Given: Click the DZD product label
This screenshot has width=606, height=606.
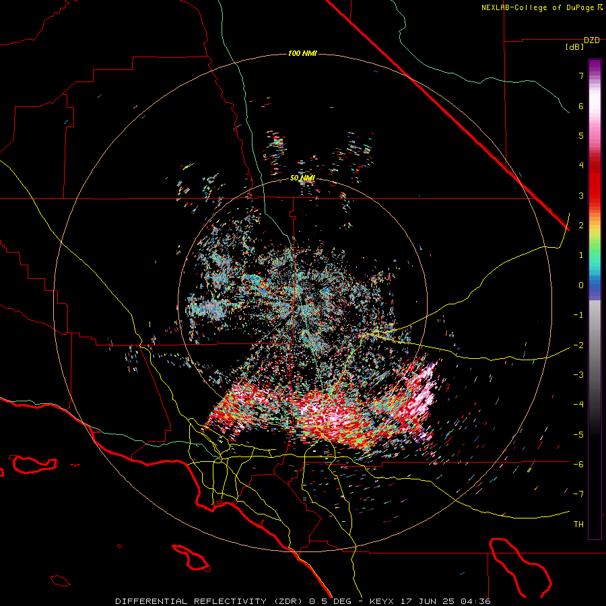Looking at the screenshot, I should 592,40.
